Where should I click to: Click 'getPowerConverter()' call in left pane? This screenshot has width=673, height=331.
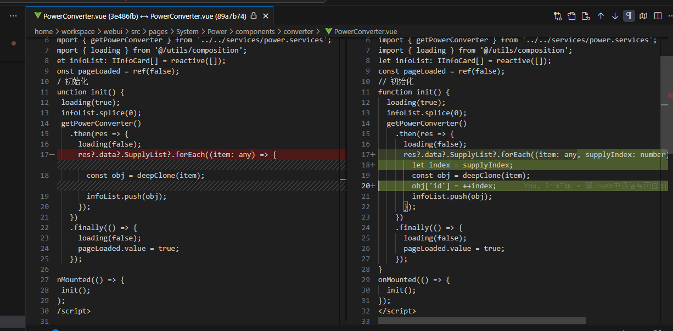(101, 124)
